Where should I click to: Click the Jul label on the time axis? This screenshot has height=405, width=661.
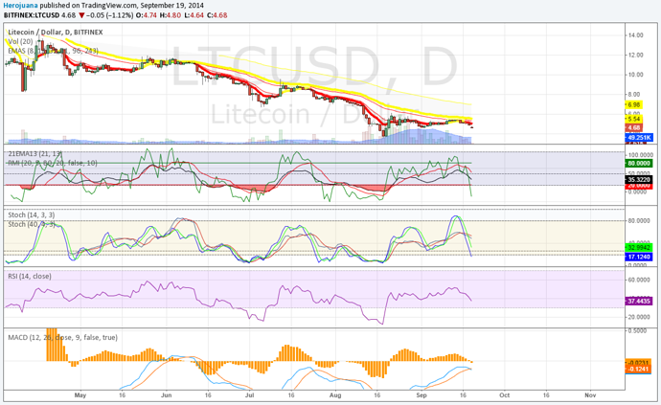(x=249, y=395)
